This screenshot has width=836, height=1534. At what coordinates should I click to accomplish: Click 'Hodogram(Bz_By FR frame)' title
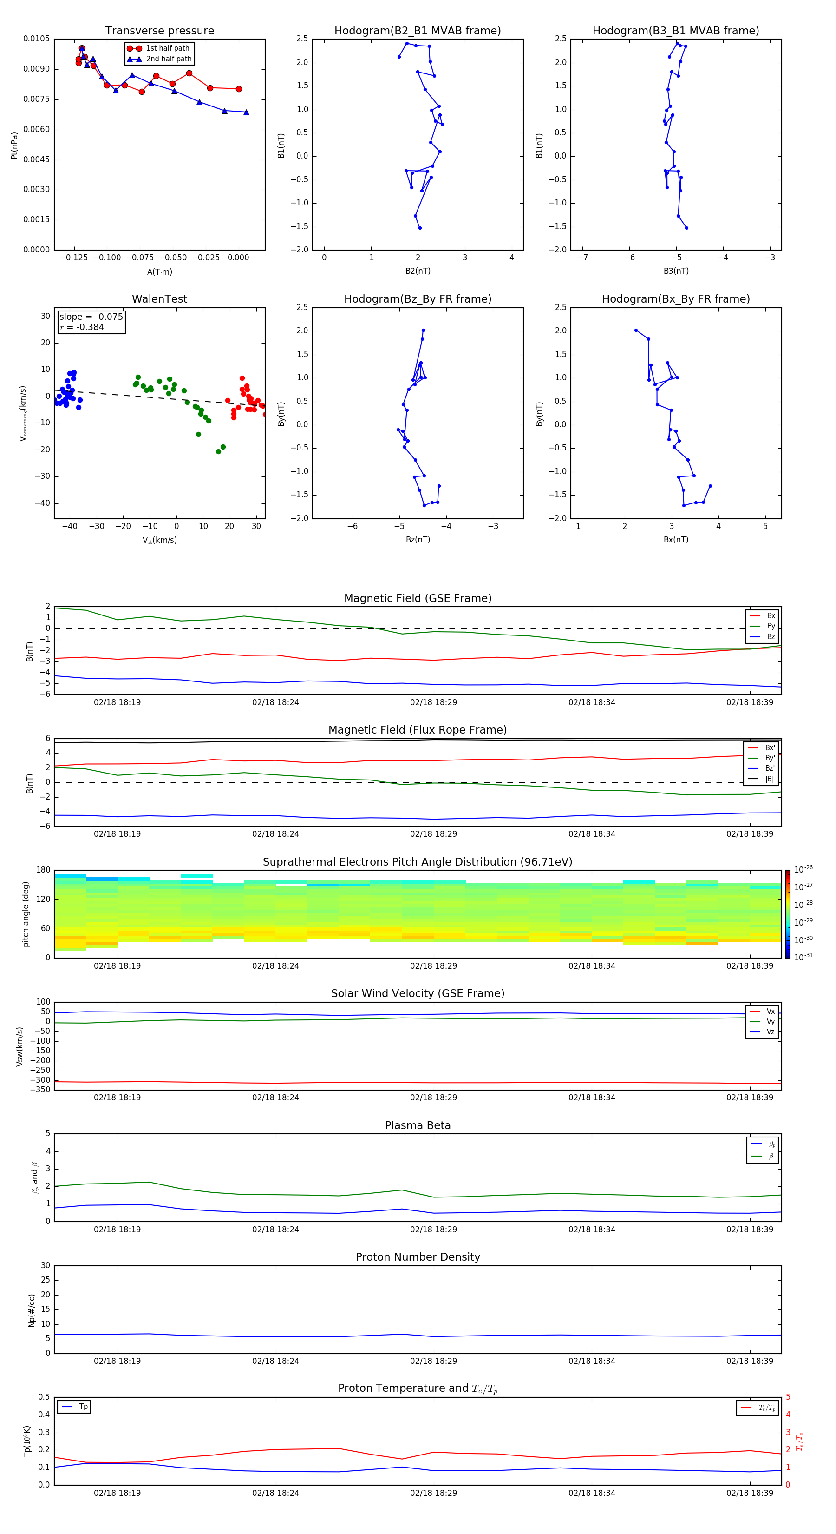point(418,299)
